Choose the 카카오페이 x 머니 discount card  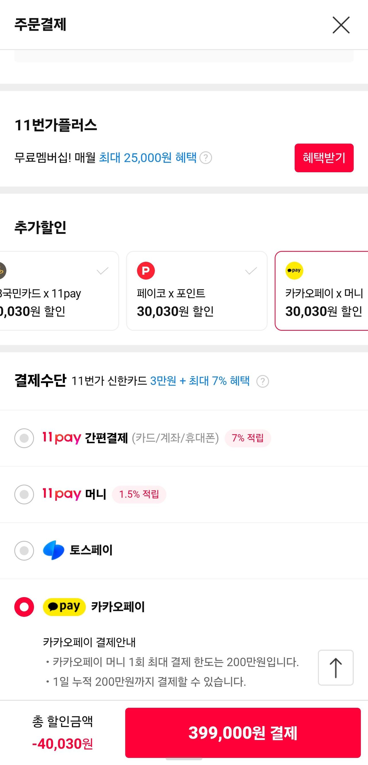323,303
